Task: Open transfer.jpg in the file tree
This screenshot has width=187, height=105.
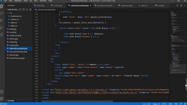Action: (x=14, y=55)
